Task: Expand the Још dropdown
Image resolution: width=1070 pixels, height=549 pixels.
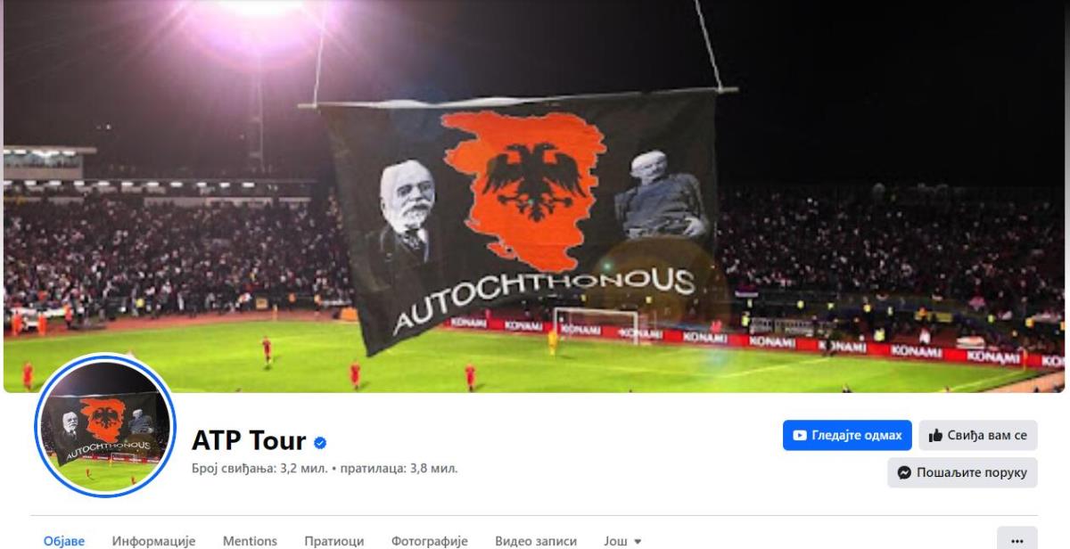Action: [622, 541]
